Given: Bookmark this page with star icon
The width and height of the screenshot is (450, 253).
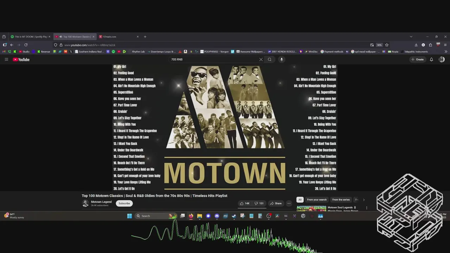Looking at the screenshot, I should pos(387,45).
